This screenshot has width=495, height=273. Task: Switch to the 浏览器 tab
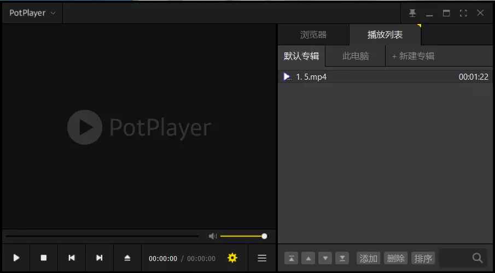pyautogui.click(x=313, y=35)
